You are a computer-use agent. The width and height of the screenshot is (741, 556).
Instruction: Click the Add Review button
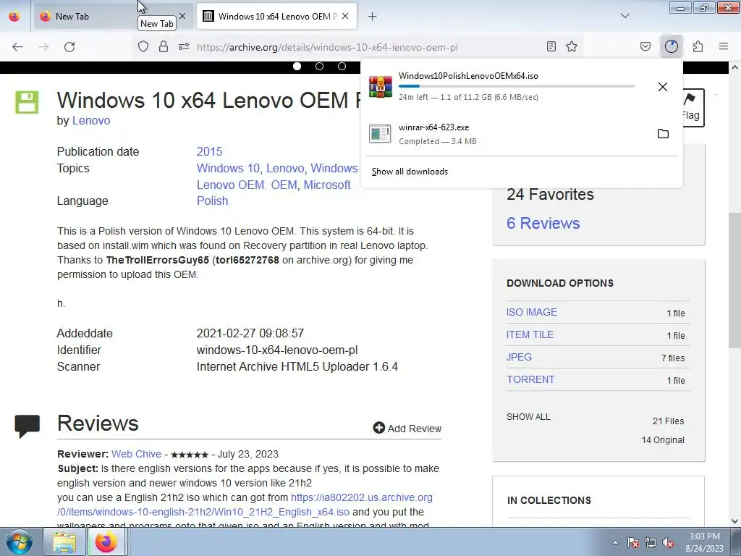pyautogui.click(x=407, y=429)
